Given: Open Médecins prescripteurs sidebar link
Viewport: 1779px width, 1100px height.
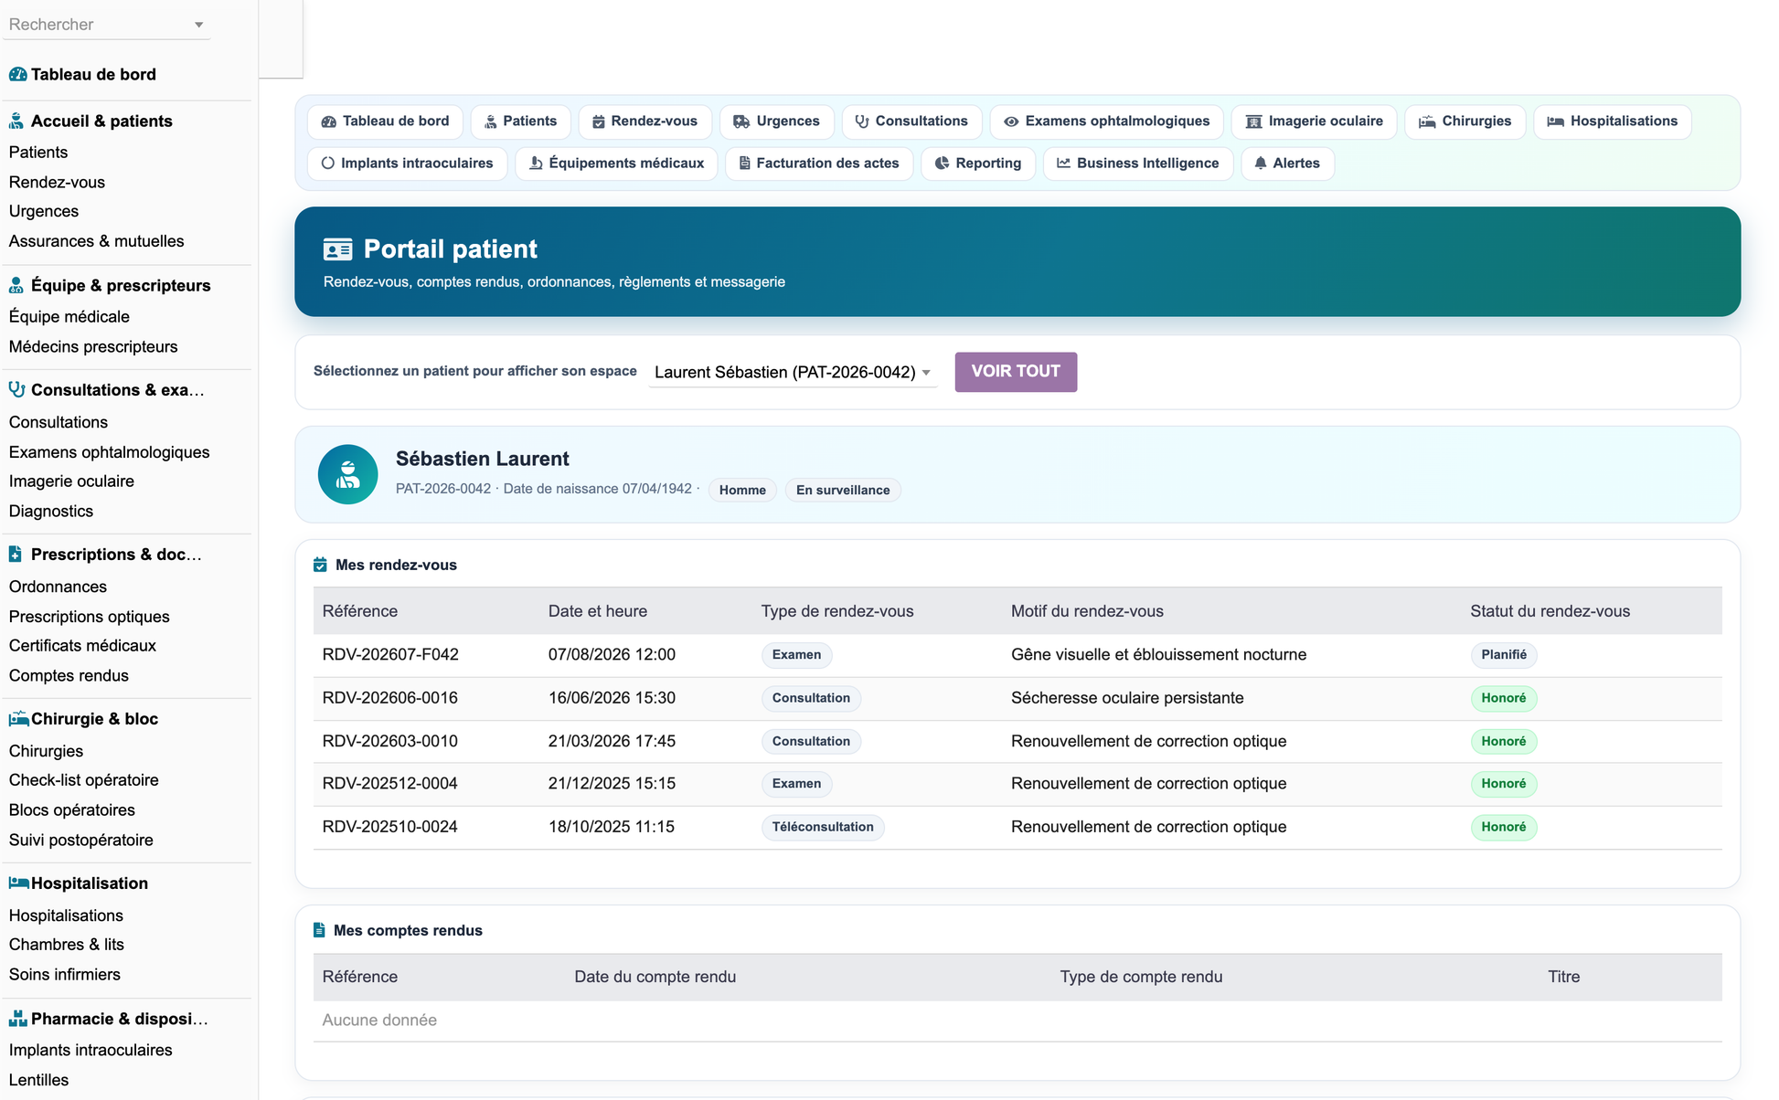Looking at the screenshot, I should click(93, 347).
